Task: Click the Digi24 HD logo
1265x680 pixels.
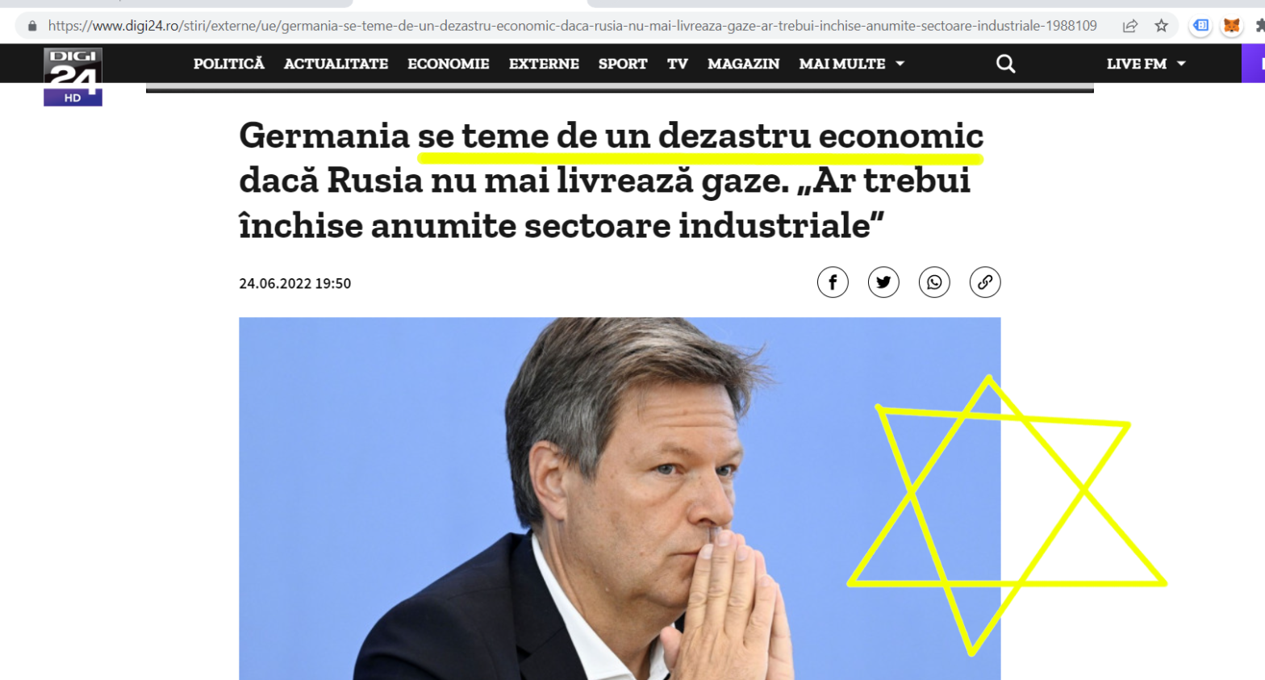Action: coord(73,77)
